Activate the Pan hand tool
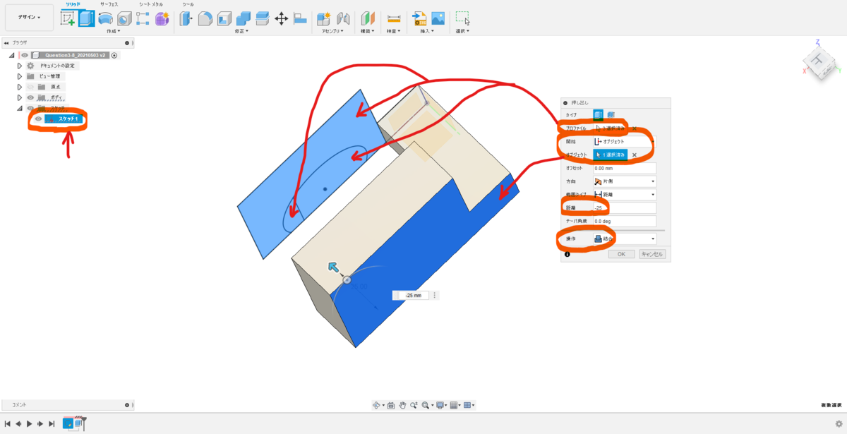This screenshot has height=434, width=847. tap(402, 405)
